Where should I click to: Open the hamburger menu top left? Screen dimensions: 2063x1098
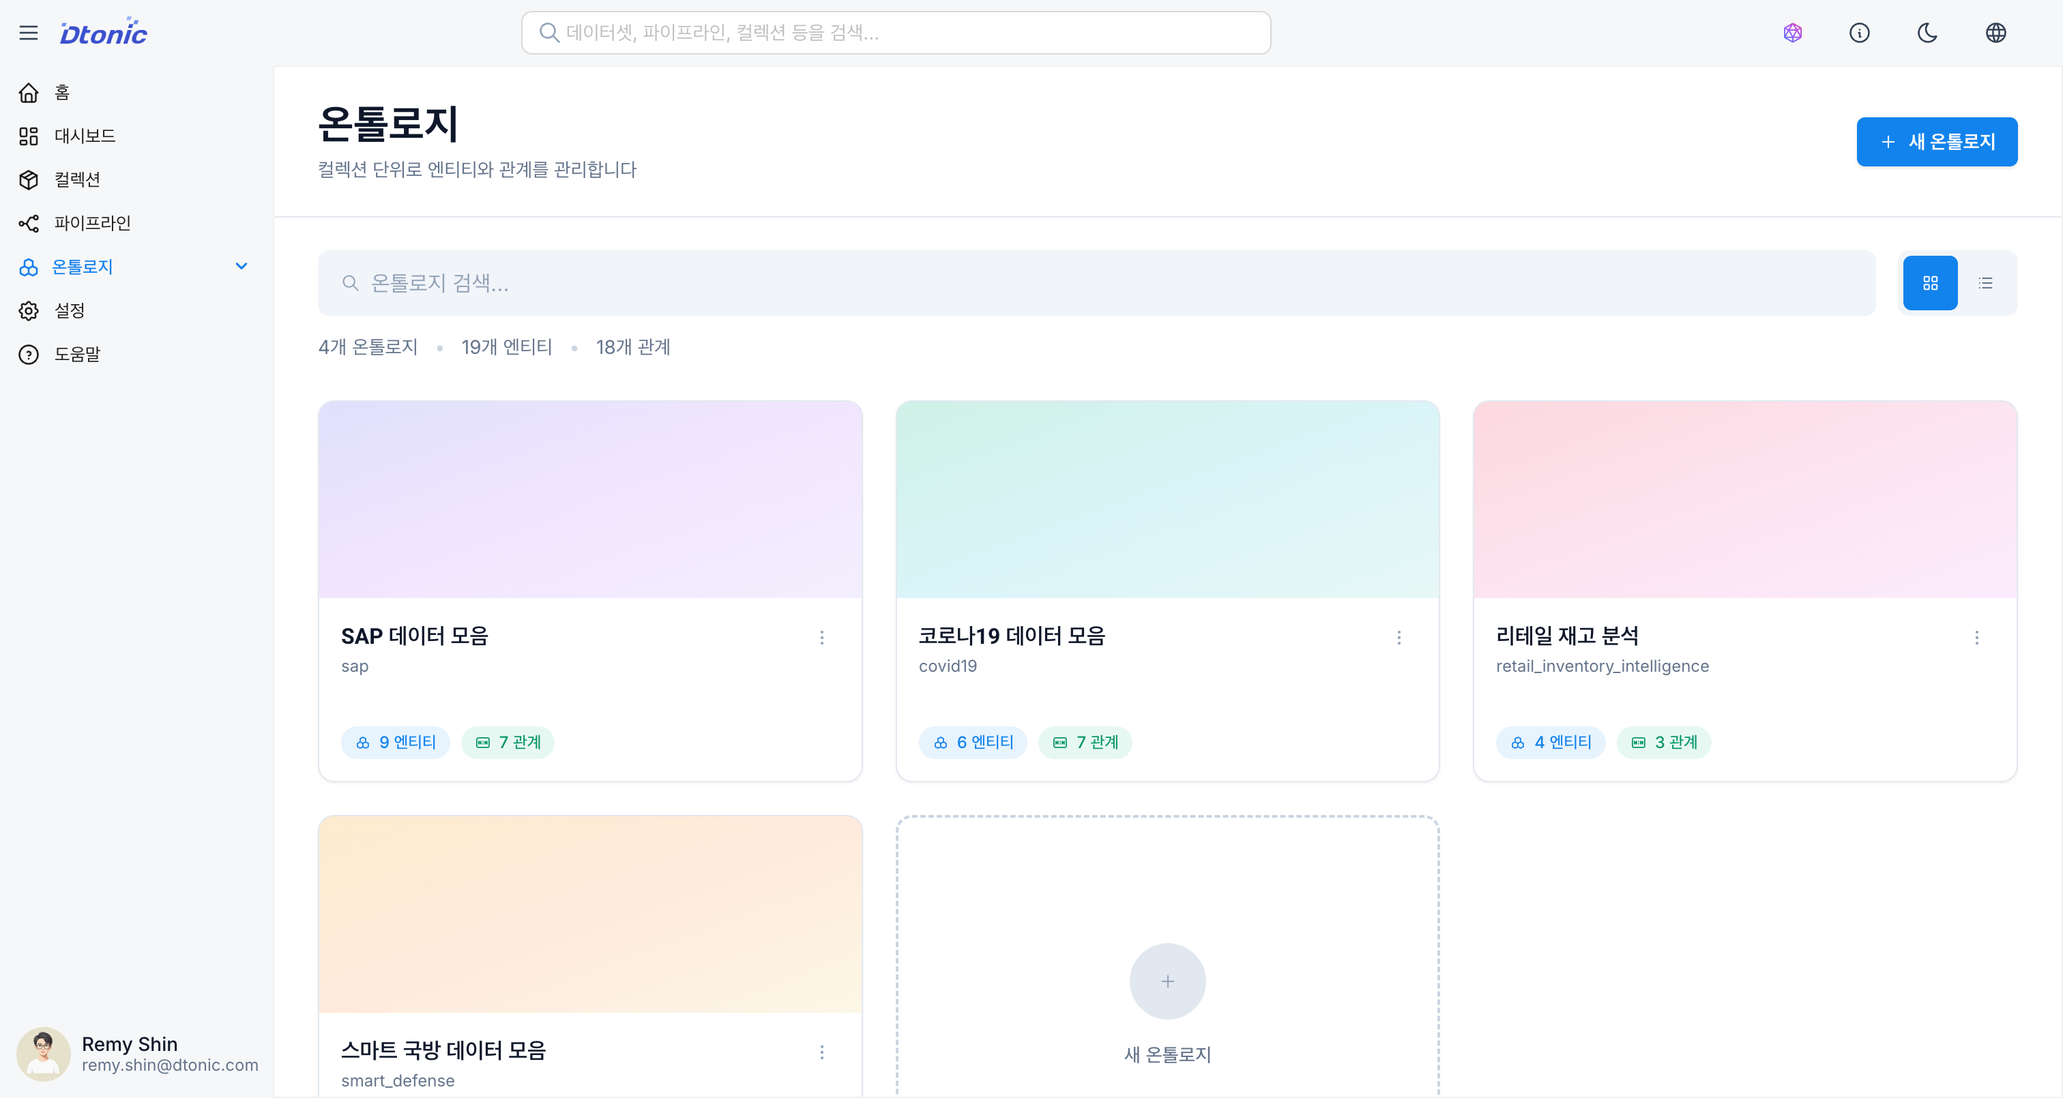[29, 33]
